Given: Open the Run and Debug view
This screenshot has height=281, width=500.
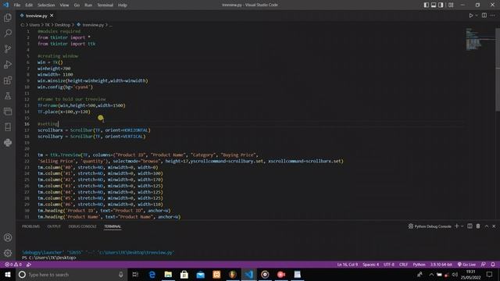Looking at the screenshot, I should click(8, 64).
